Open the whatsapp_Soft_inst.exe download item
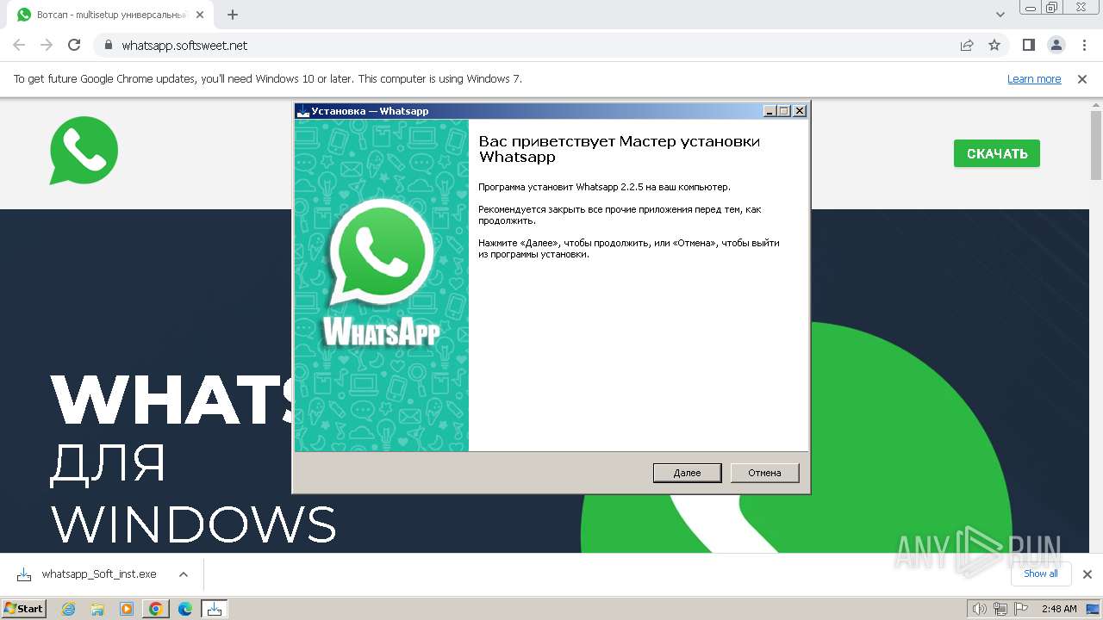1103x620 pixels. click(x=99, y=574)
